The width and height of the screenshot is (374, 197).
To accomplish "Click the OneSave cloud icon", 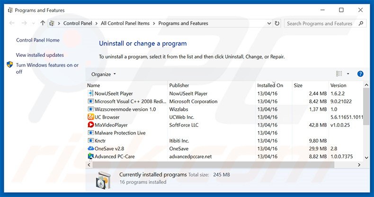I will pos(90,149).
